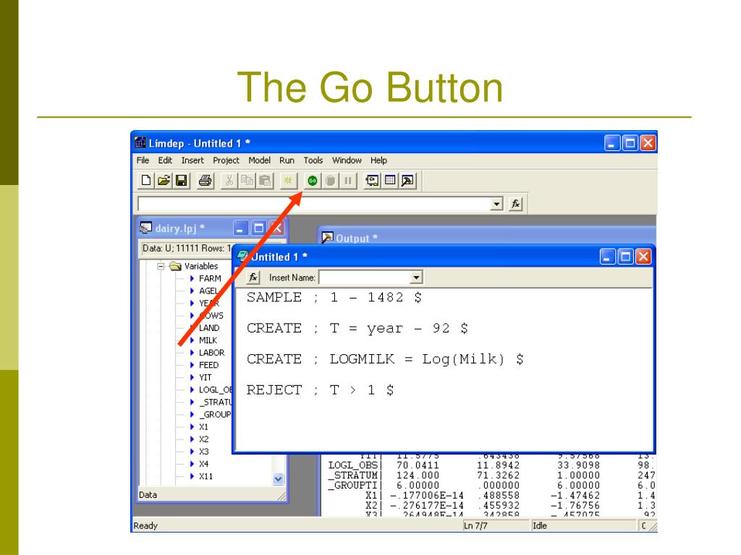Select the X3 variable
The width and height of the screenshot is (741, 555).
click(203, 452)
